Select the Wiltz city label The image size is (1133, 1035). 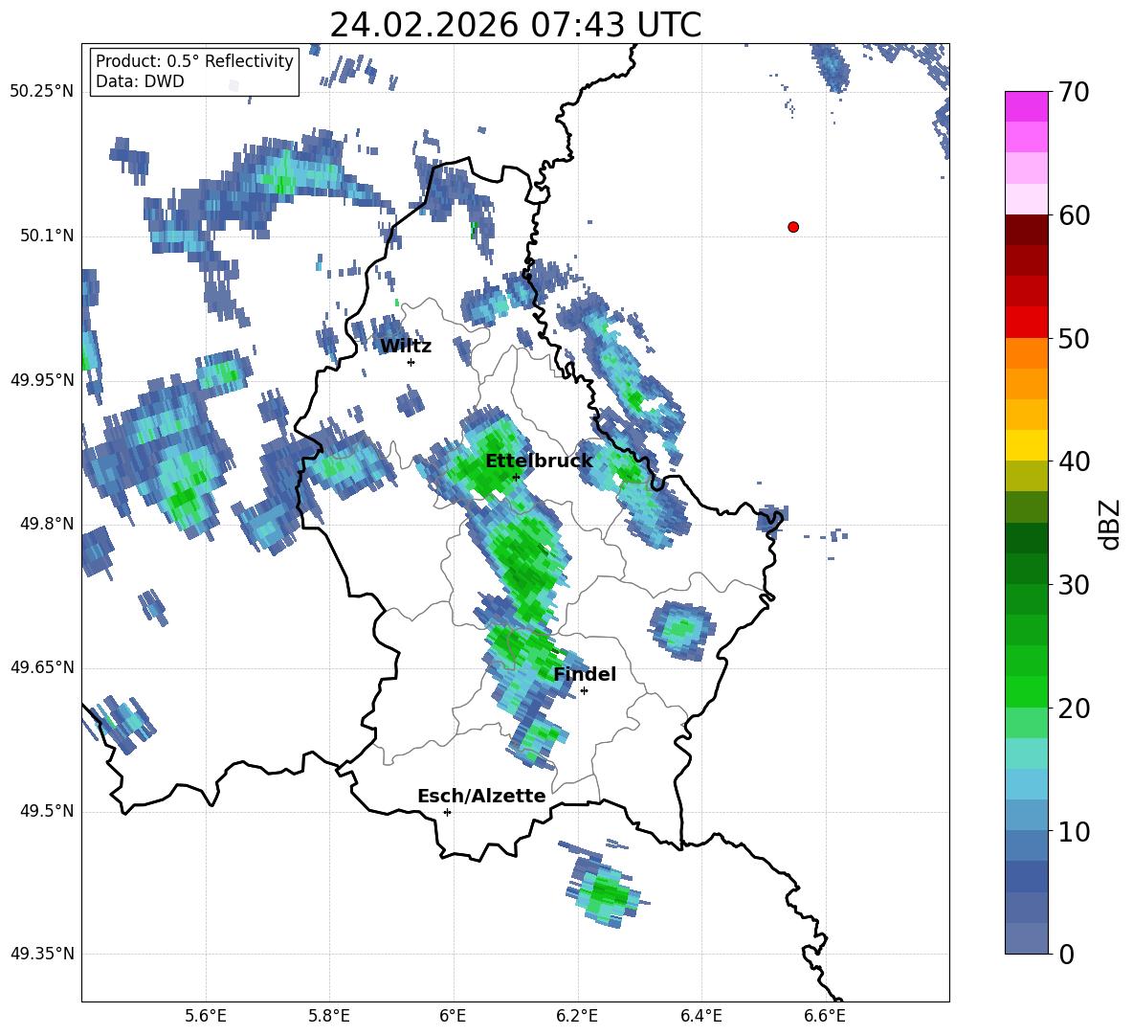[x=406, y=347]
